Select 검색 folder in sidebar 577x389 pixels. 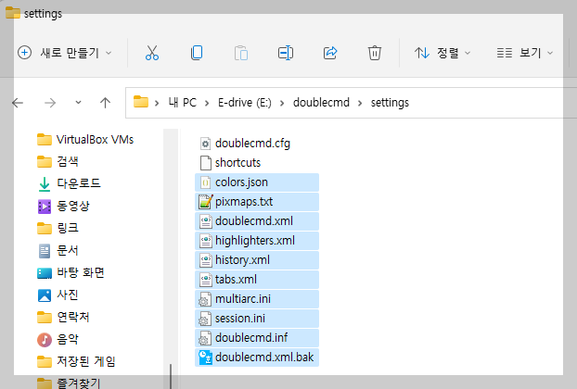click(58, 162)
